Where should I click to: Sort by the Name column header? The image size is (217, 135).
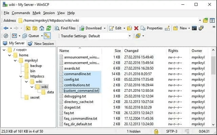(x=80, y=51)
